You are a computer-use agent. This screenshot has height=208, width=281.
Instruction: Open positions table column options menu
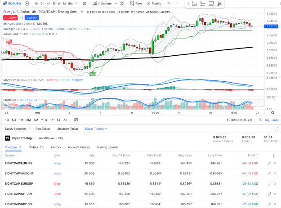pyautogui.click(x=274, y=155)
